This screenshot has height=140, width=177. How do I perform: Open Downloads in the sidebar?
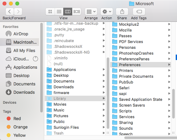pos(19,92)
